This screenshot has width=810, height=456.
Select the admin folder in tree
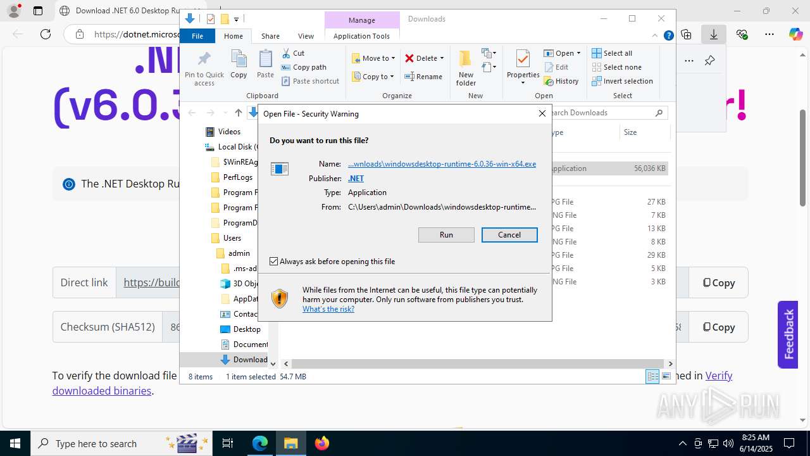(239, 253)
